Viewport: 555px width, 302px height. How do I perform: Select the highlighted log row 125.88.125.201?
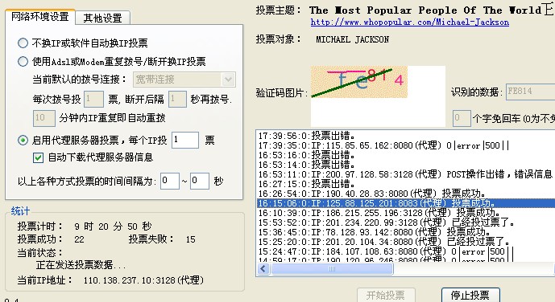[x=406, y=203]
